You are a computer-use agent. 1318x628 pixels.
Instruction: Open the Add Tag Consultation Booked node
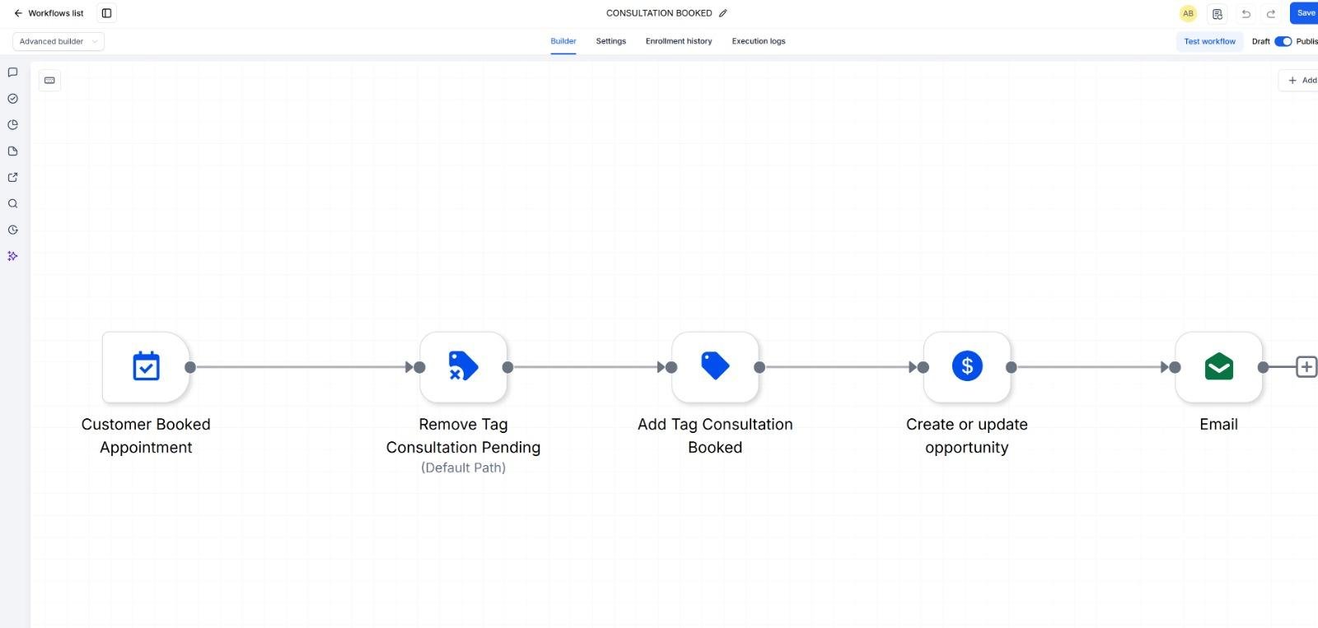tap(715, 367)
